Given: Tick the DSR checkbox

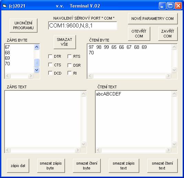Looking at the screenshot, I should point(69,65).
